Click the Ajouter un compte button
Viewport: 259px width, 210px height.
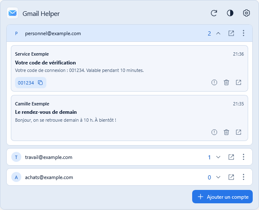(222, 197)
